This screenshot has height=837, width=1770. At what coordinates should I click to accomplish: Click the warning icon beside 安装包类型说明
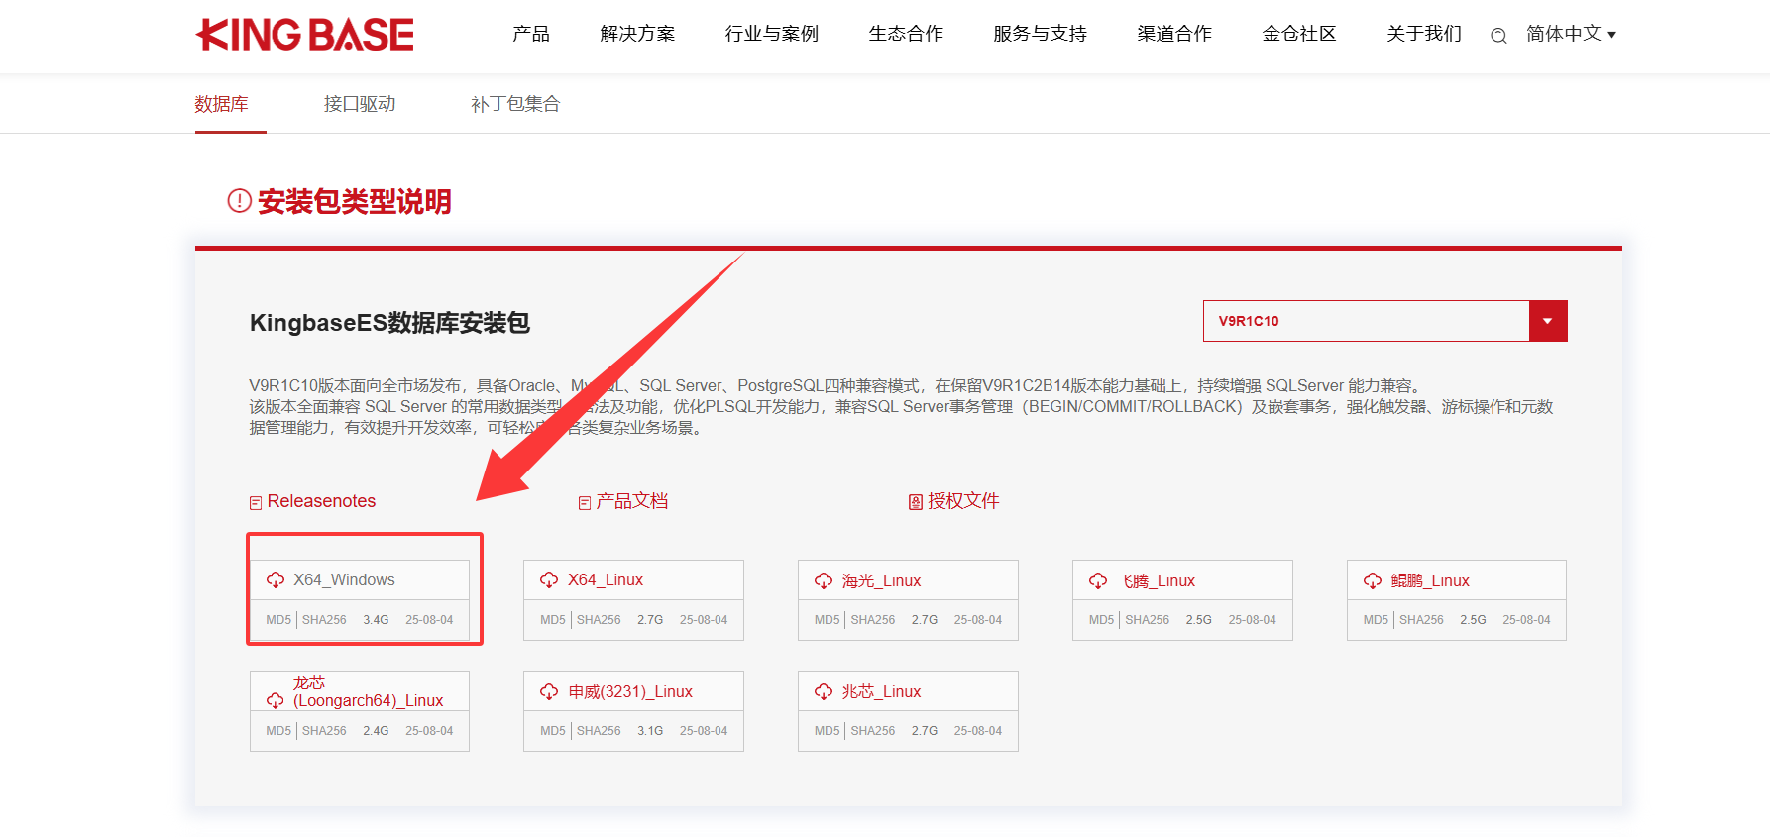(x=240, y=201)
